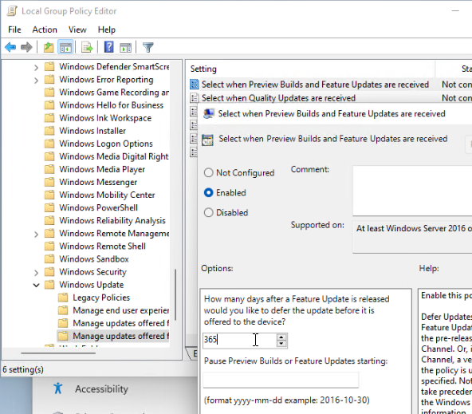
Task: Click the Forward arrow toolbar icon
Action: click(x=26, y=47)
